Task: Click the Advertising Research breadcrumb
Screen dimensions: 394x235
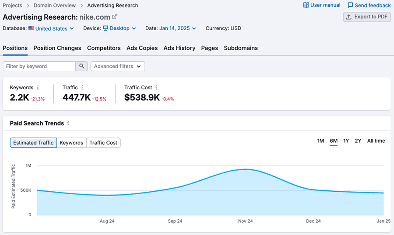Action: [x=113, y=5]
